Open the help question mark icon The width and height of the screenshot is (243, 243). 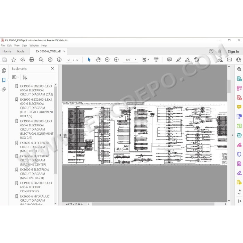(x=211, y=51)
